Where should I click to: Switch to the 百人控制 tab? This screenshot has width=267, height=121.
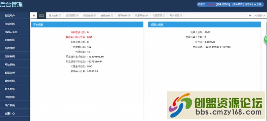pos(53,15)
